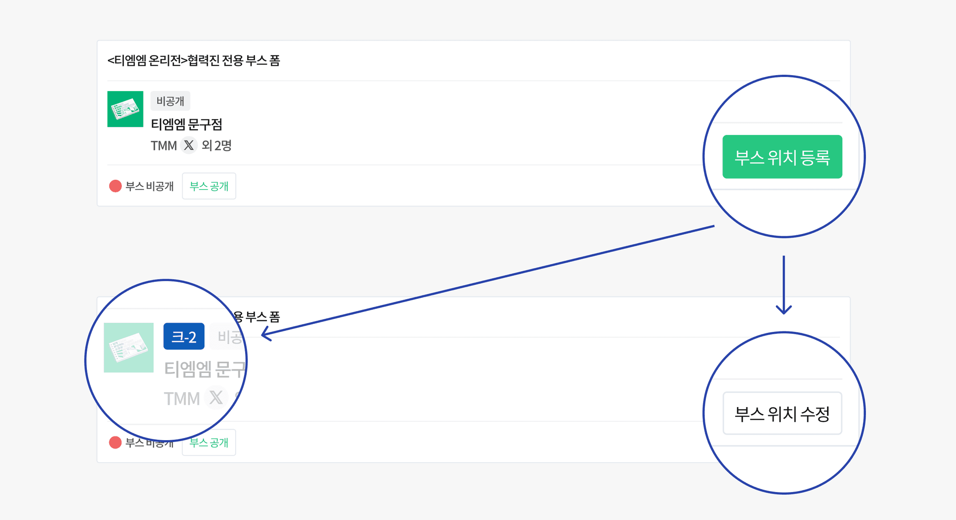Click the X (Twitter) icon beside 외 2명

[x=189, y=146]
